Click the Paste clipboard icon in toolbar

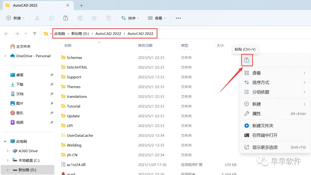[66, 18]
